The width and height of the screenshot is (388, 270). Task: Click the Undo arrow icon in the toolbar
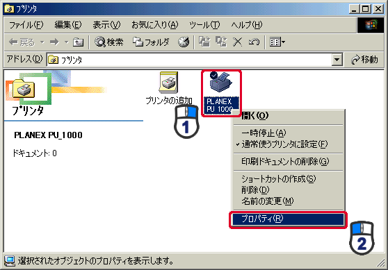coord(254,42)
